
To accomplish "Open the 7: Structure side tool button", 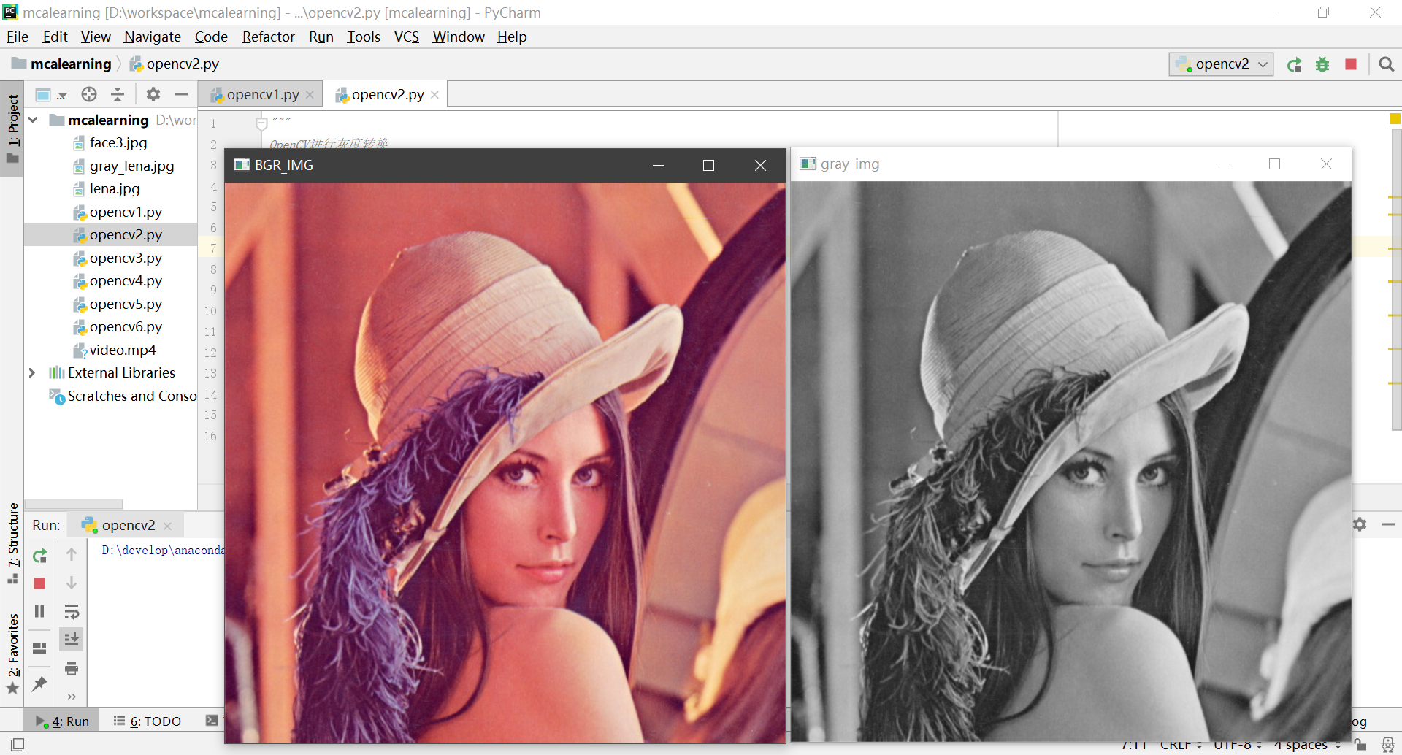I will (12, 543).
